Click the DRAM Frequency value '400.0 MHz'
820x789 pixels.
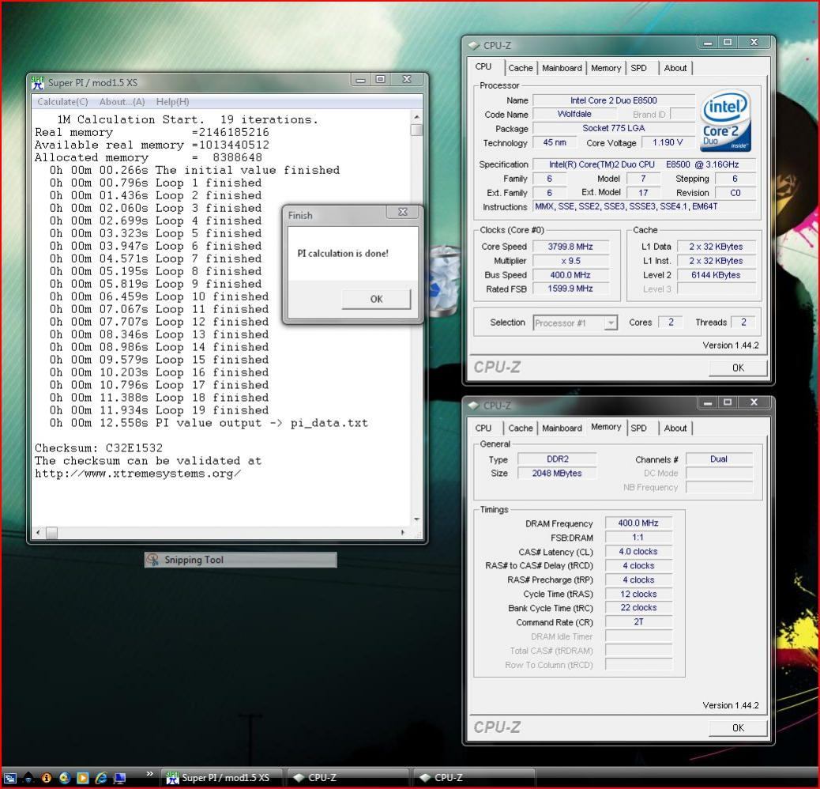point(638,523)
